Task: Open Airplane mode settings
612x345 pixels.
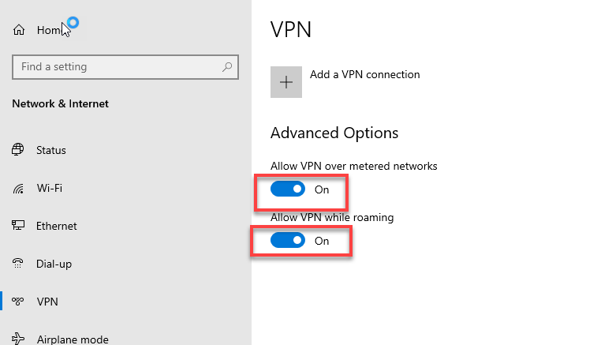Action: (x=73, y=339)
